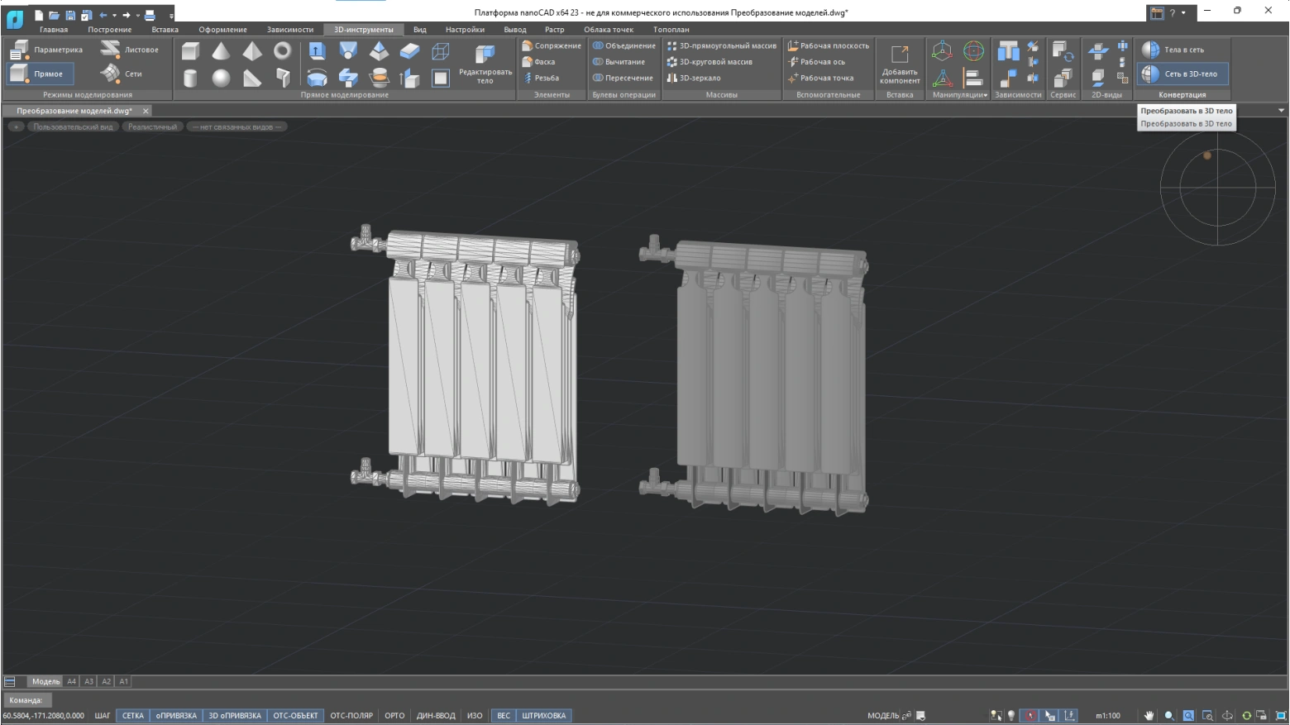Click the Cone primitive icon
The height and width of the screenshot is (725, 1290).
point(221,51)
